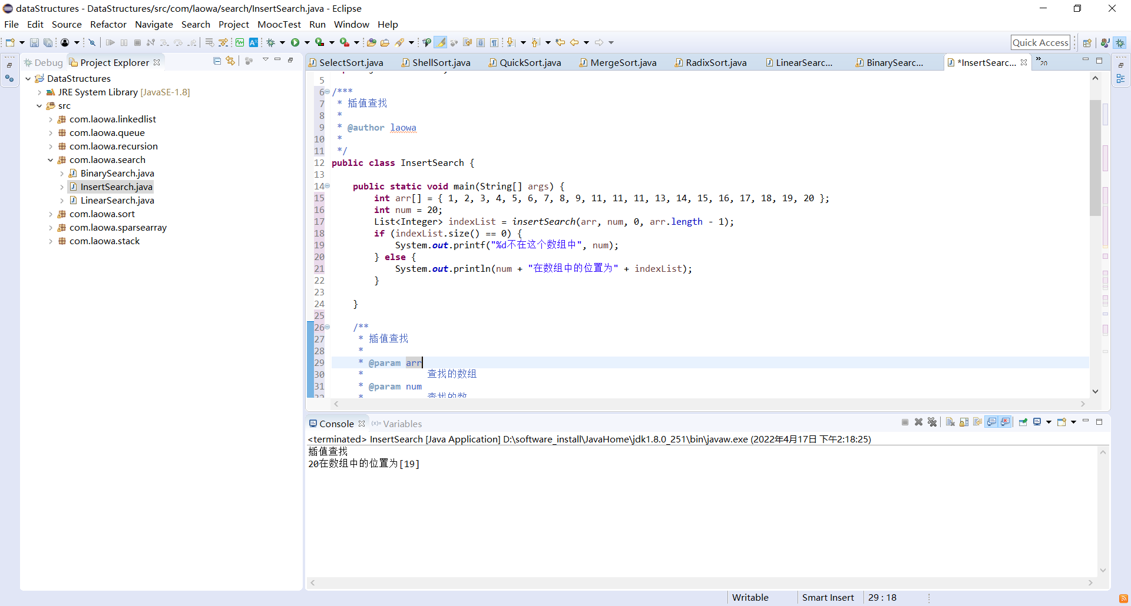Click the Last Edit Location icon
Screen dimensions: 1131x606
coord(560,42)
